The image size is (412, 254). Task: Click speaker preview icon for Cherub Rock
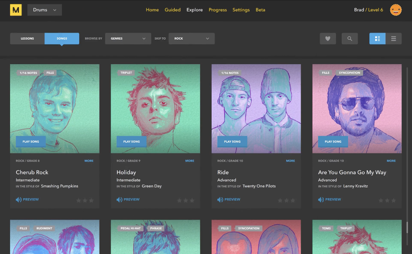tap(18, 200)
